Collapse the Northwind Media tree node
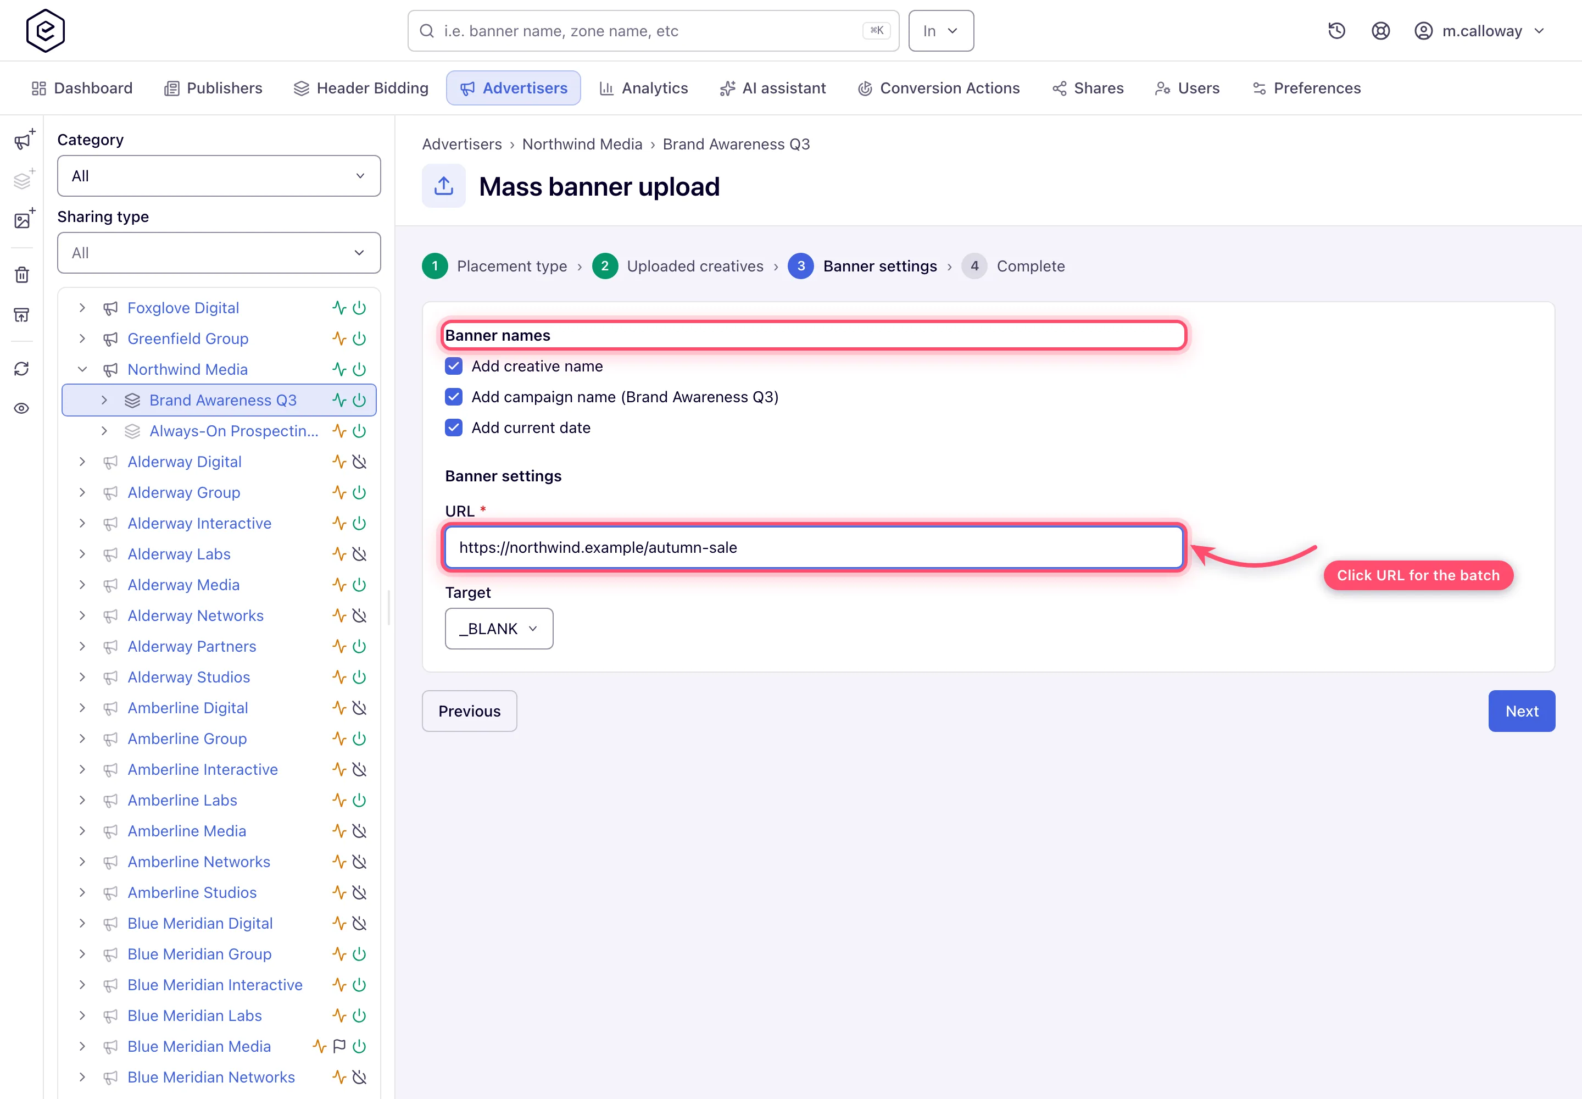The width and height of the screenshot is (1582, 1099). tap(82, 370)
